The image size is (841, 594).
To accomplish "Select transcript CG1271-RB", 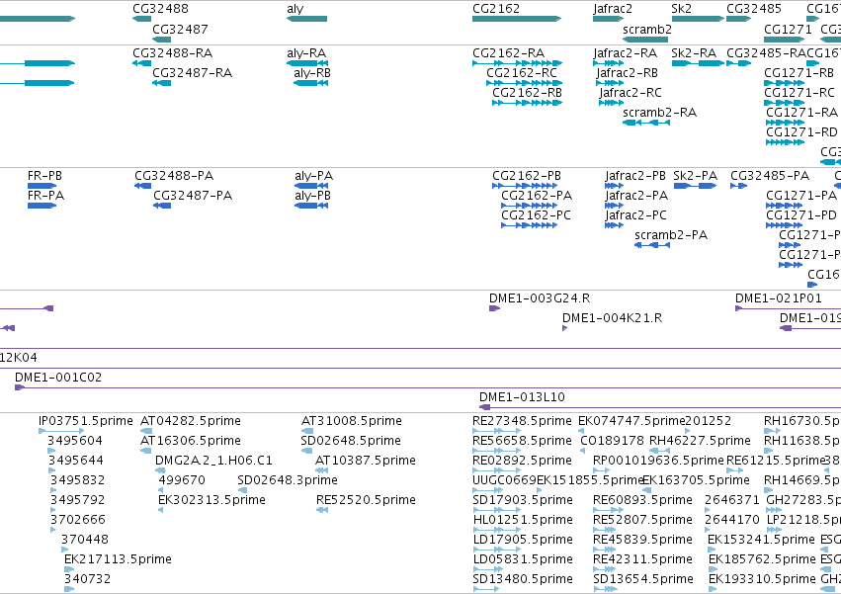I will click(784, 83).
